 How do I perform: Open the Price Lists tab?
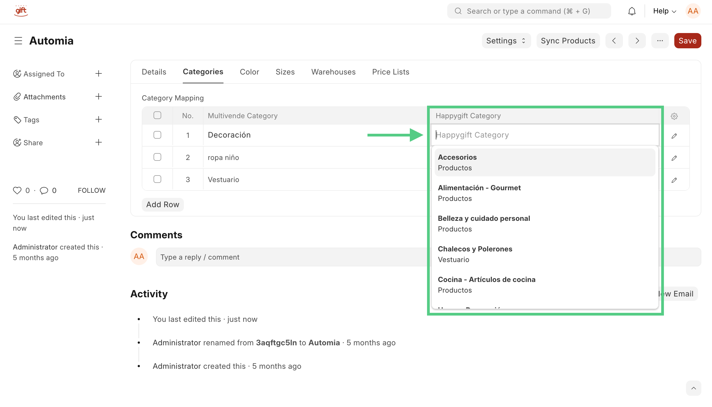point(390,72)
